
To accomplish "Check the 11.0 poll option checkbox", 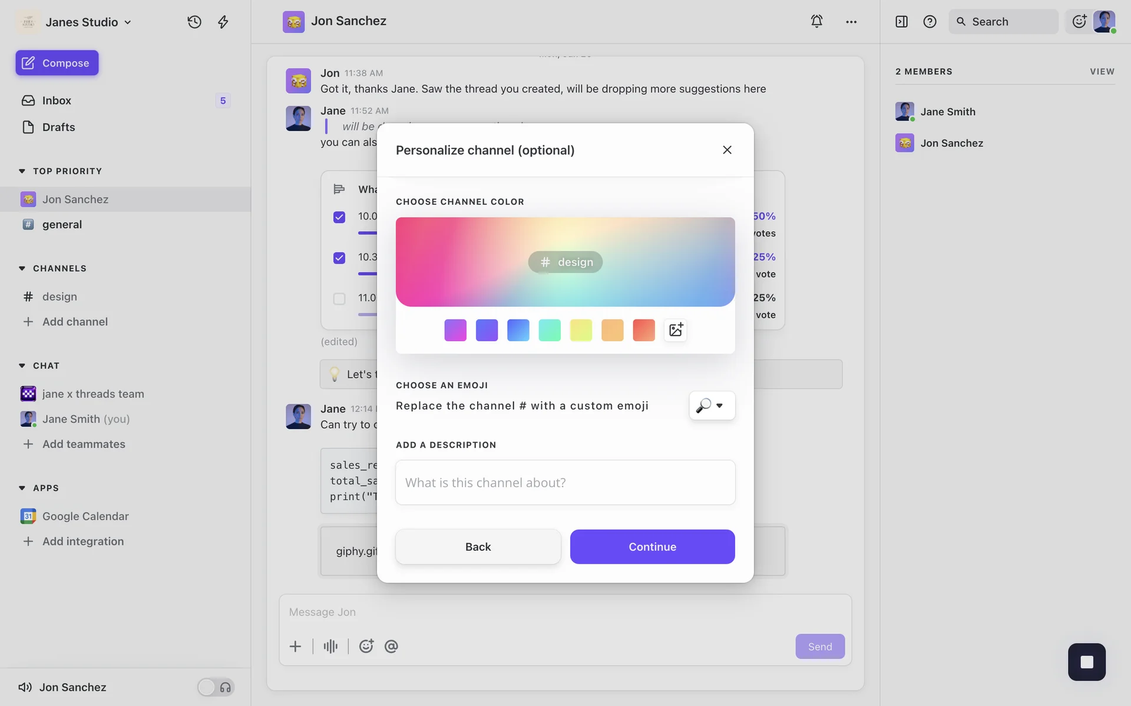I will pyautogui.click(x=339, y=299).
